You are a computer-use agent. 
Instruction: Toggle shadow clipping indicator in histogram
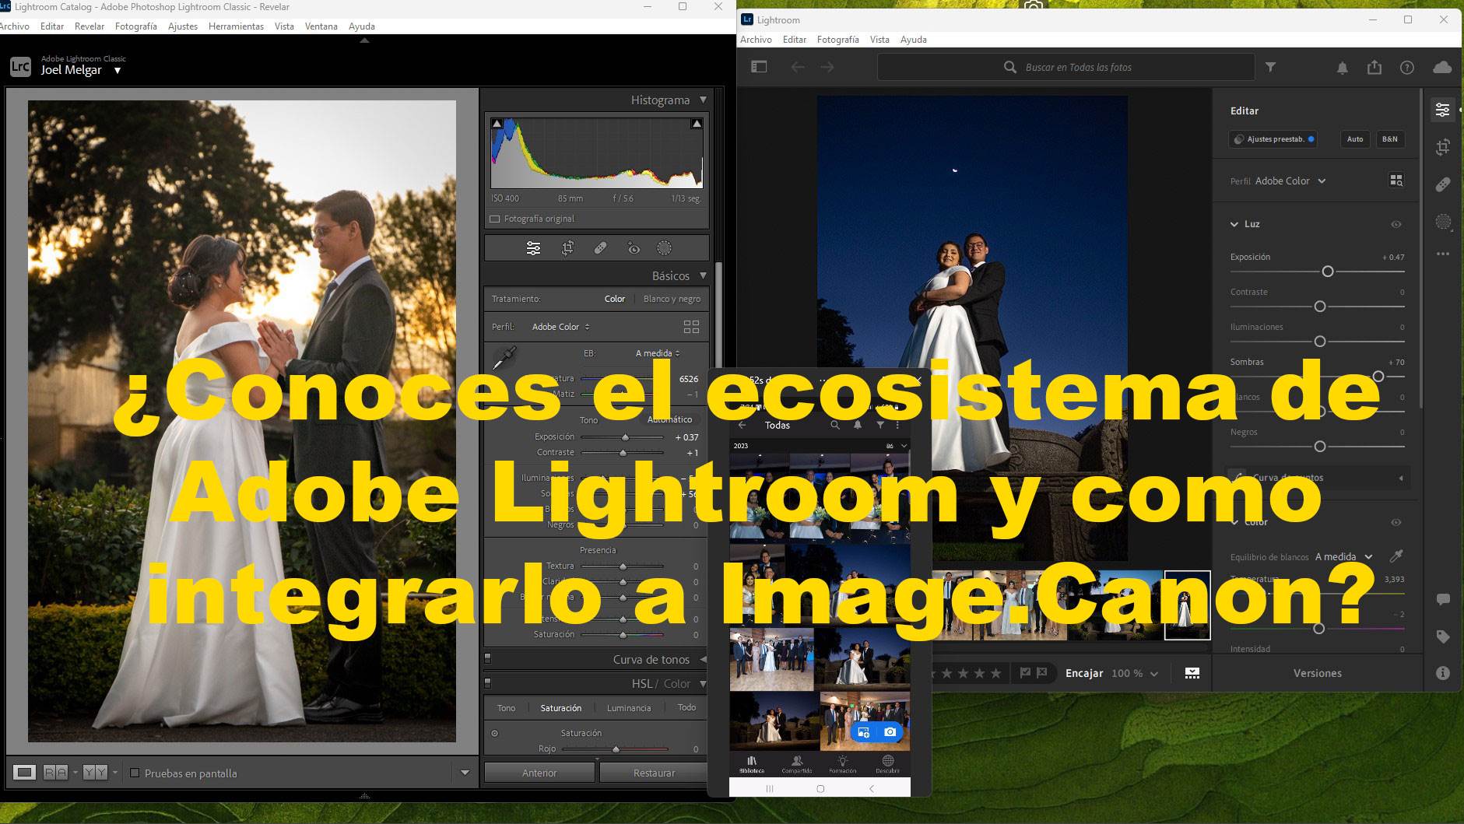[x=497, y=124]
